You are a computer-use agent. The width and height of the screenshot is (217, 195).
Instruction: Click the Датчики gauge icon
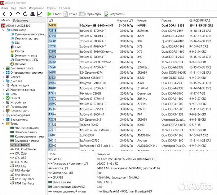13,64
